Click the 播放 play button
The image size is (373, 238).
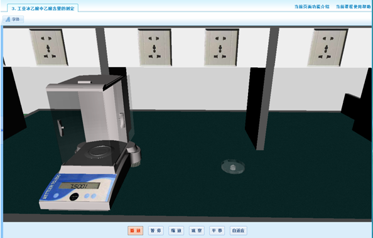136,230
